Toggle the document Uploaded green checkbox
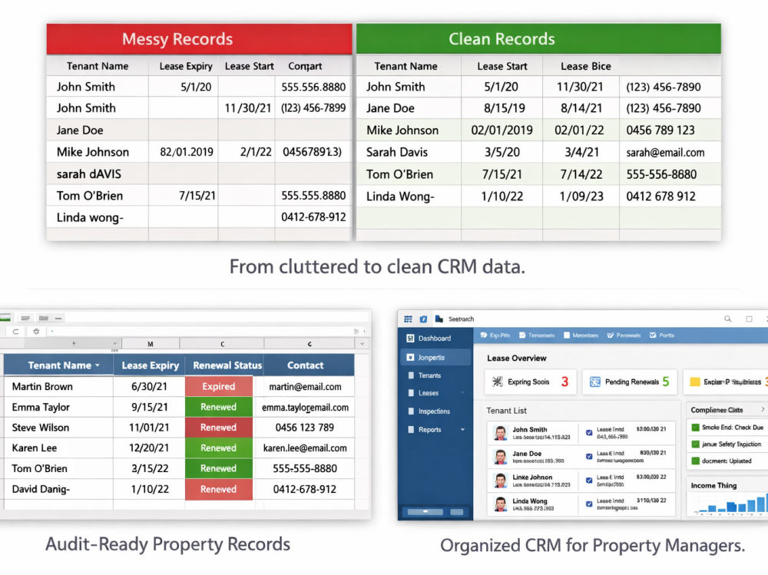The width and height of the screenshot is (768, 575). pos(695,461)
